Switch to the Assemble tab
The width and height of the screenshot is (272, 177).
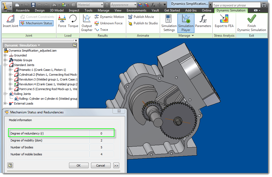coord(23,10)
